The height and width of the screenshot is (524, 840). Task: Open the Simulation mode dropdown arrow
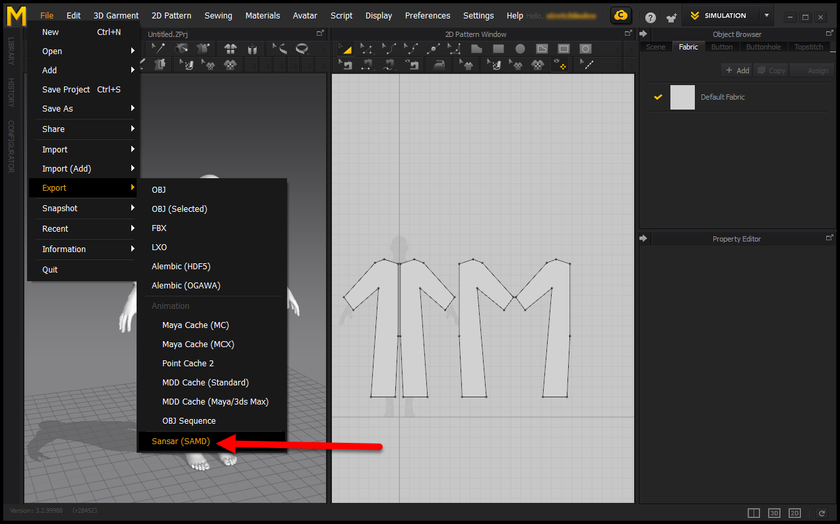766,15
